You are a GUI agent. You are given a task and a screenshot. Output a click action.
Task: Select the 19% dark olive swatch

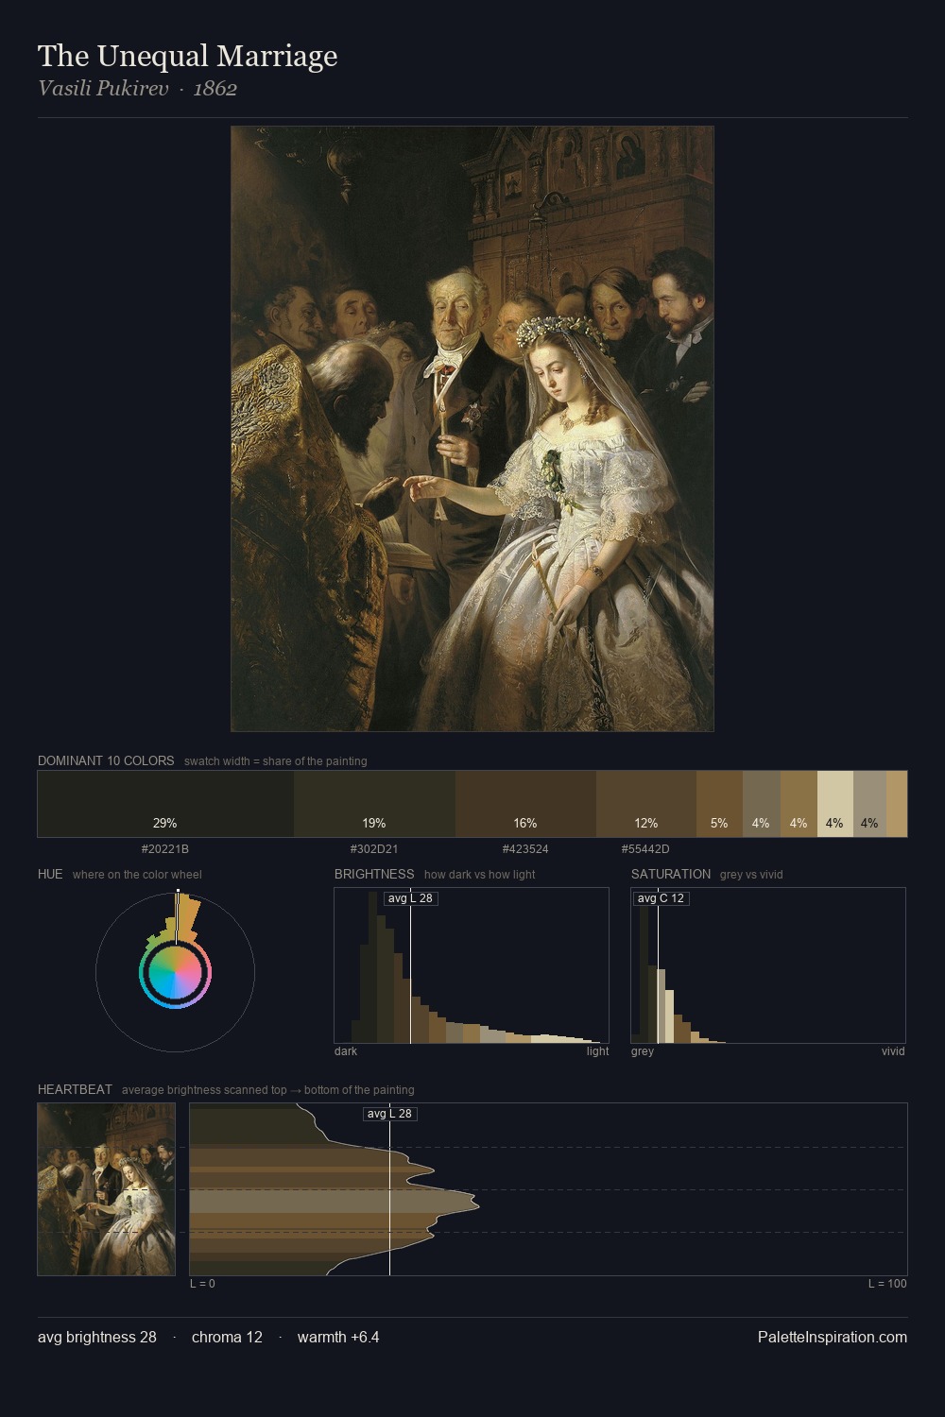(374, 804)
